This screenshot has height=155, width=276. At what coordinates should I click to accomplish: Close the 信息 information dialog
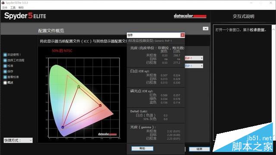182,35
